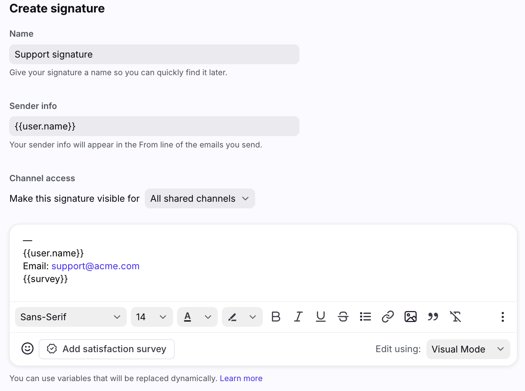This screenshot has height=391, width=525.
Task: Apply strikethrough formatting
Action: pos(343,317)
